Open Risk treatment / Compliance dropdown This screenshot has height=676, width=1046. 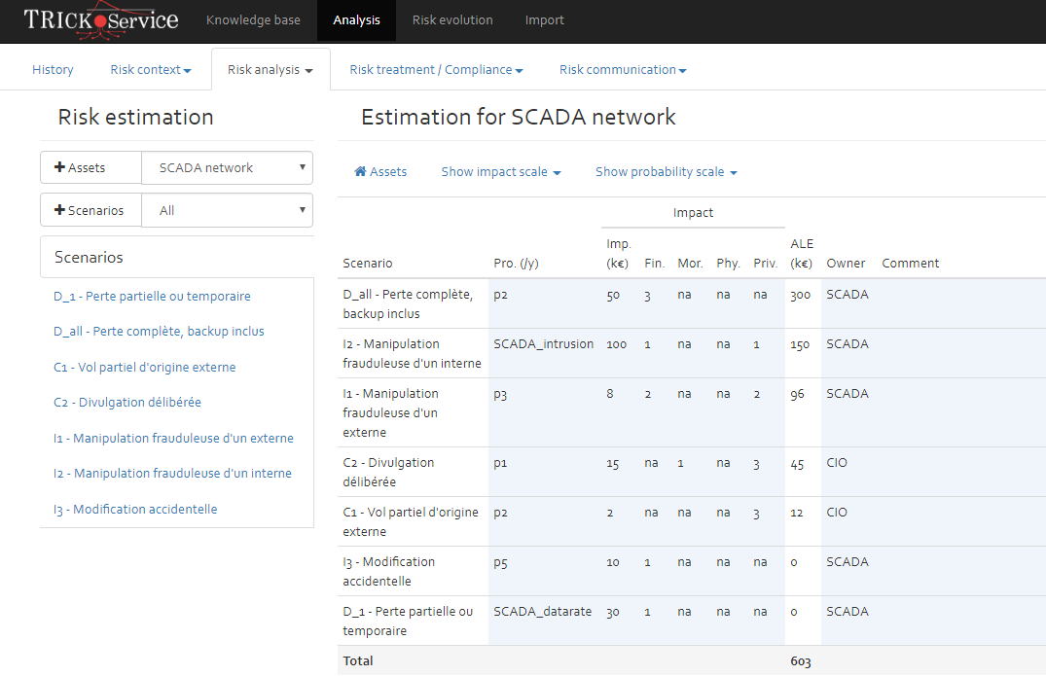pyautogui.click(x=436, y=69)
